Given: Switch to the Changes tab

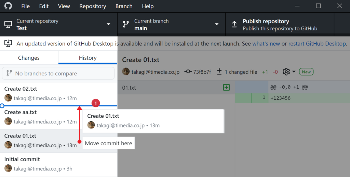Looking at the screenshot, I should (29, 58).
